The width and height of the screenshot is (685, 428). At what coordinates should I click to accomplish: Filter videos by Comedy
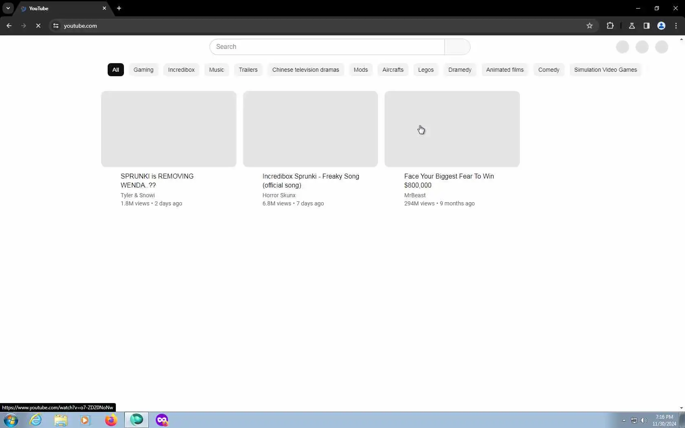(549, 70)
